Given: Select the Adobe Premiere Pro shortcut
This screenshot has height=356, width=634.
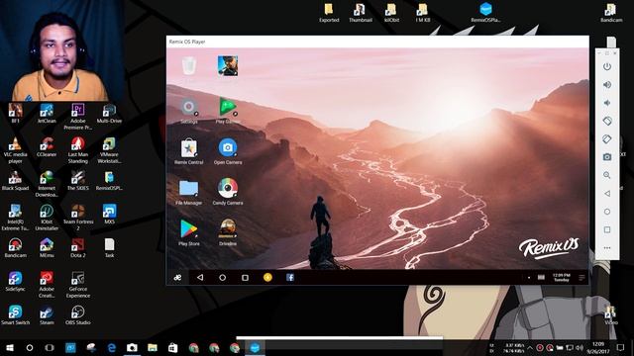Looking at the screenshot, I should coord(78,117).
